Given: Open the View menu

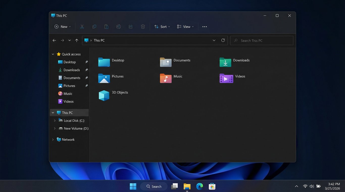Looking at the screenshot, I should click(185, 26).
